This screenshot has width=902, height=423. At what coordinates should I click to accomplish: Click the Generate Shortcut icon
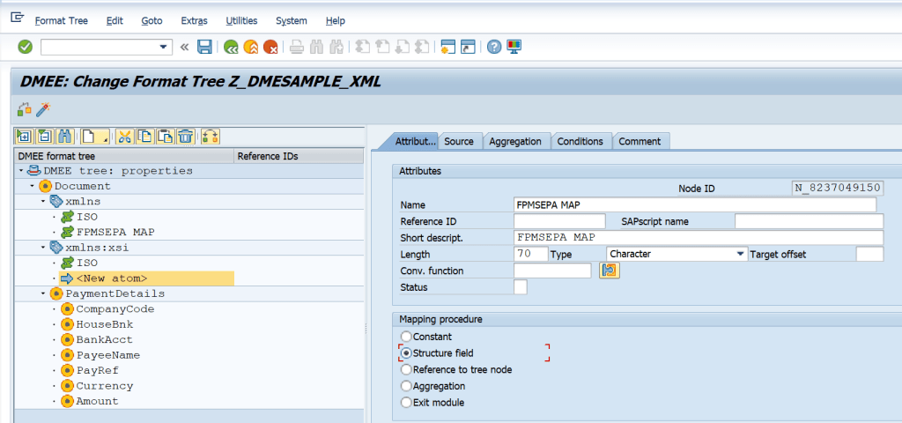[468, 48]
